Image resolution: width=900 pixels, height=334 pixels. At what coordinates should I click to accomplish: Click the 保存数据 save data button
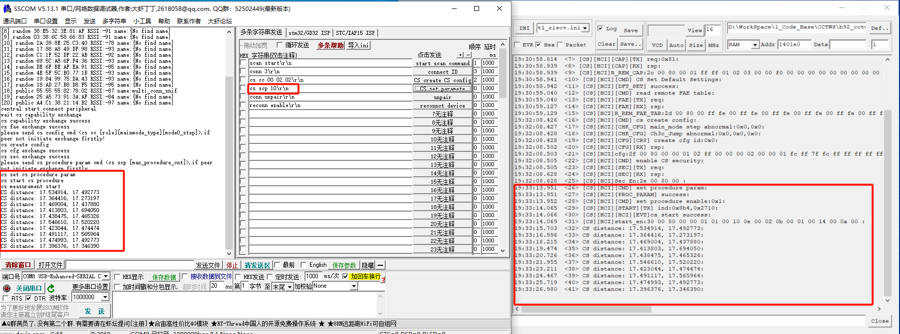pos(164,277)
